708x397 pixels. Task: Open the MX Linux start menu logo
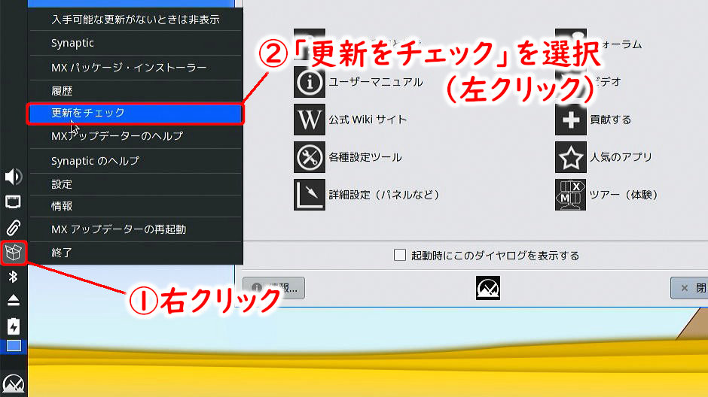point(14,384)
